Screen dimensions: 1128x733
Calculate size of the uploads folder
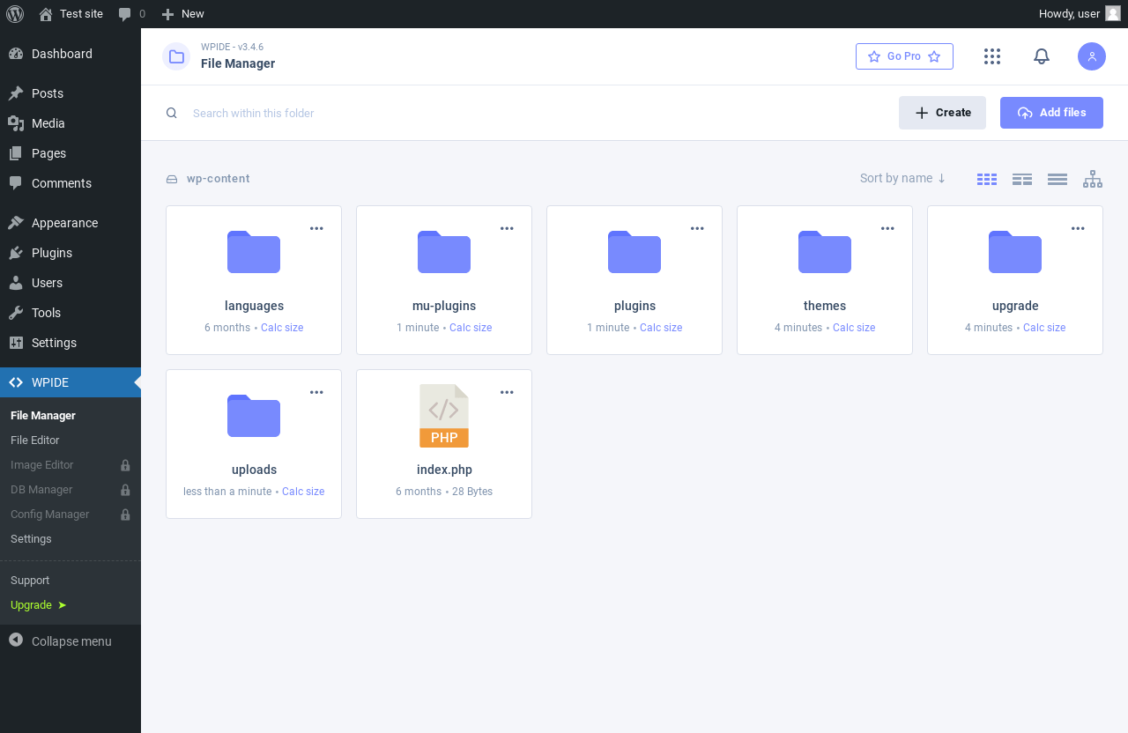(303, 492)
